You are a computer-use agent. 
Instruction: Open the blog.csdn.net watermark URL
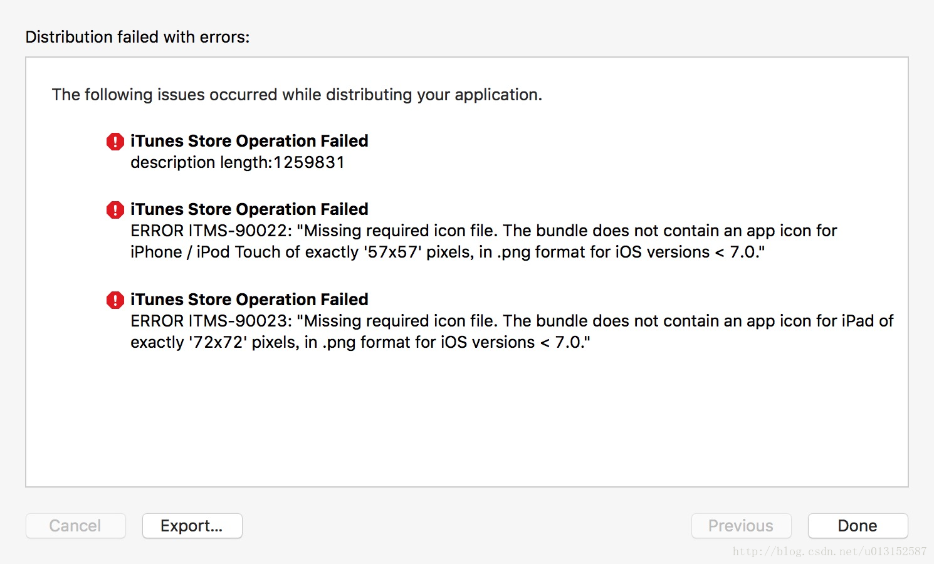click(829, 551)
